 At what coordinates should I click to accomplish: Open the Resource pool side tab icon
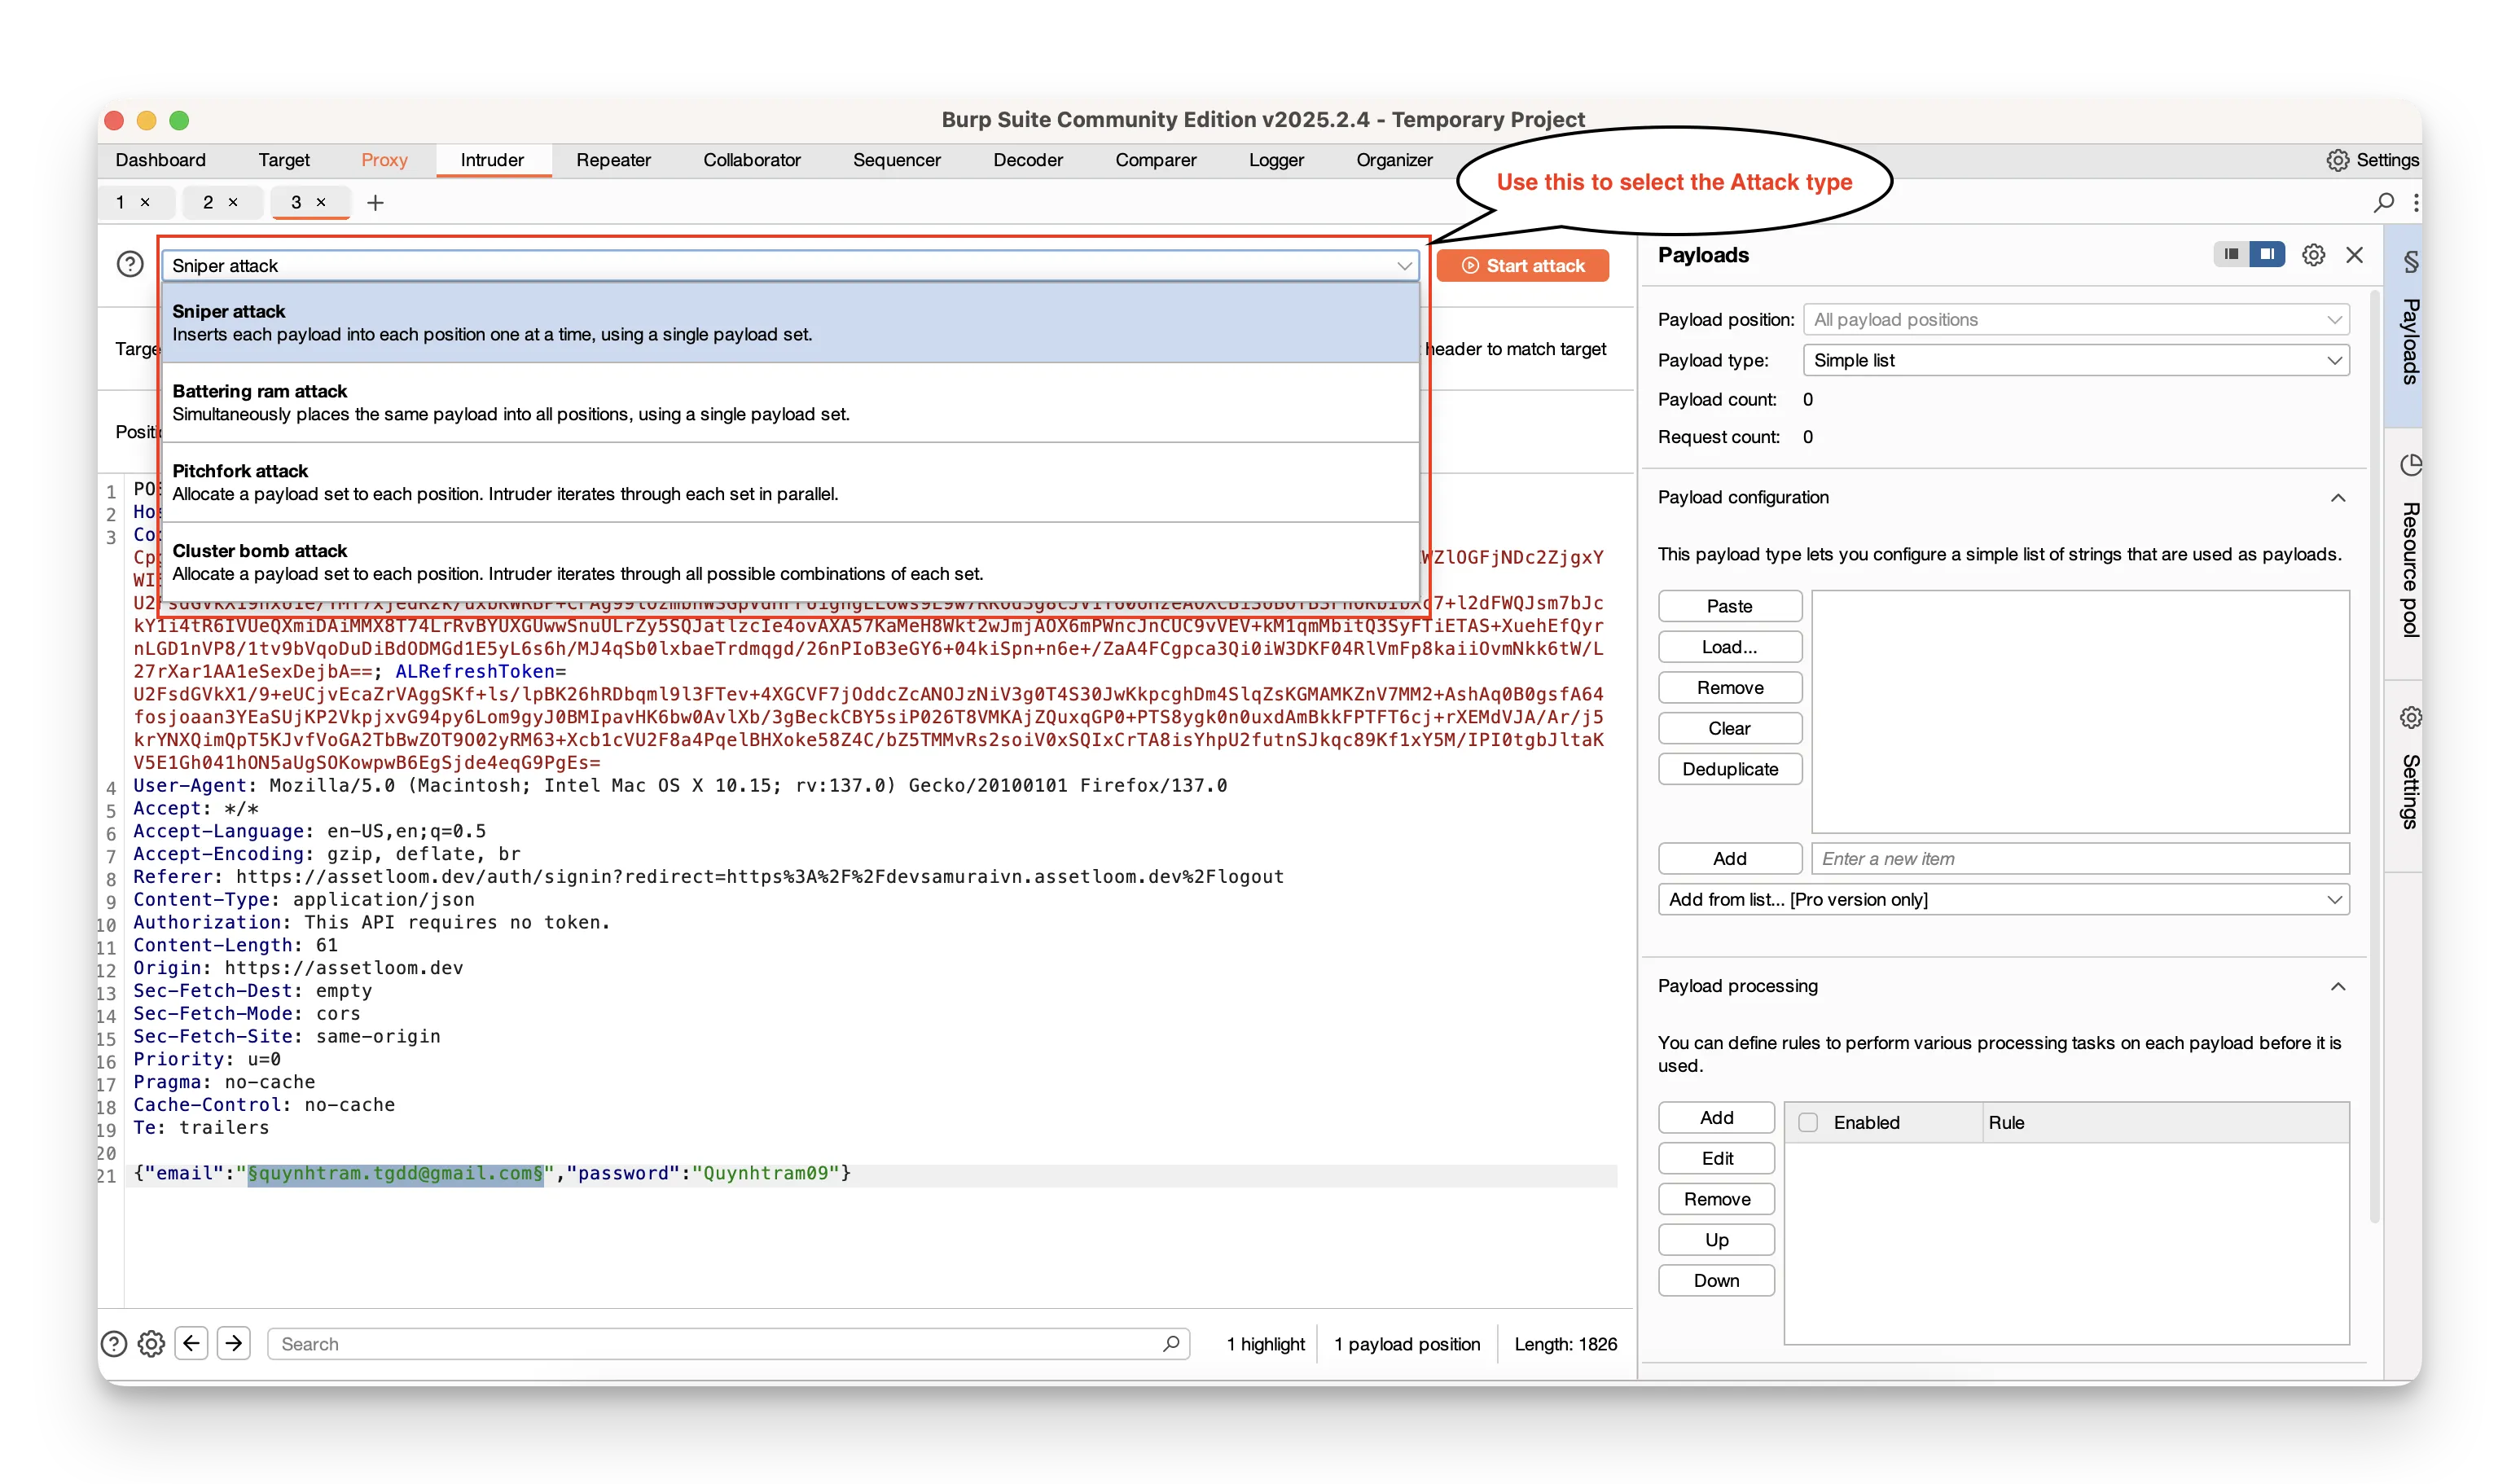pyautogui.click(x=2410, y=466)
